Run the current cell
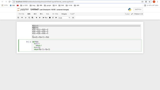160x90 pixels. click(45, 18)
